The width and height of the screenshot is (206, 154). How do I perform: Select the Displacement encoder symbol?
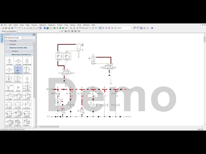(x=18, y=123)
